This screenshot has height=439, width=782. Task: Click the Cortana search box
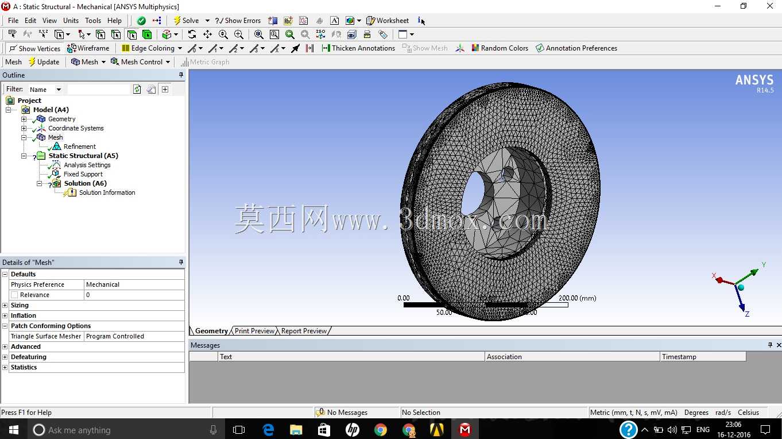click(126, 429)
